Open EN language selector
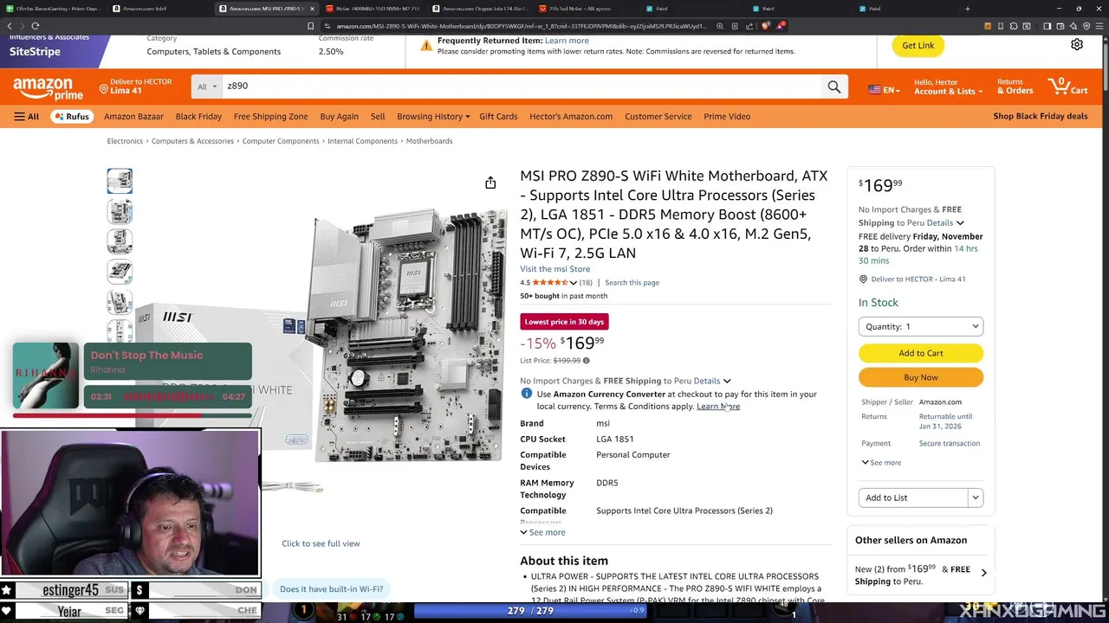The image size is (1109, 623). point(885,90)
